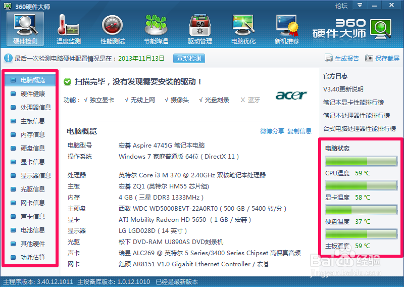Open 台式电脑处理器性能排行榜 ranking link
Viewport: 404px width, 287px height.
click(x=360, y=129)
